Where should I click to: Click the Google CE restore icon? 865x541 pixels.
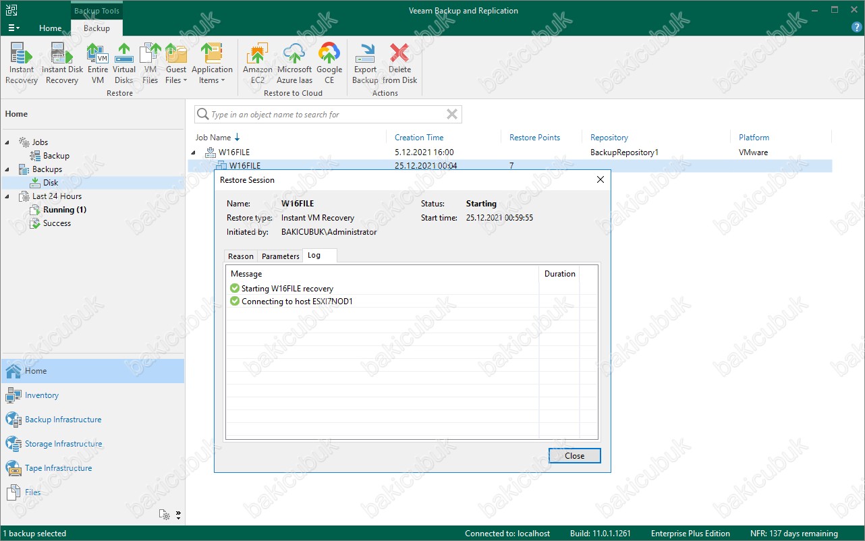click(x=329, y=63)
